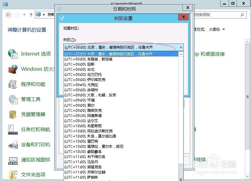Select (UTC+11:00) 诺福克岛 time zone
Viewport: 251px width, 181px height.
click(121, 167)
